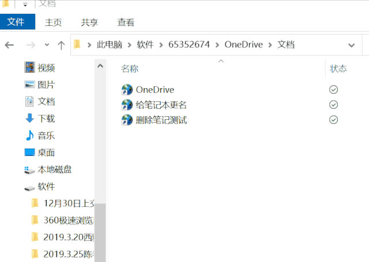Image resolution: width=369 pixels, height=262 pixels.
Task: Click folder icon beside 2019.3.25 entry
Action: tap(35, 254)
